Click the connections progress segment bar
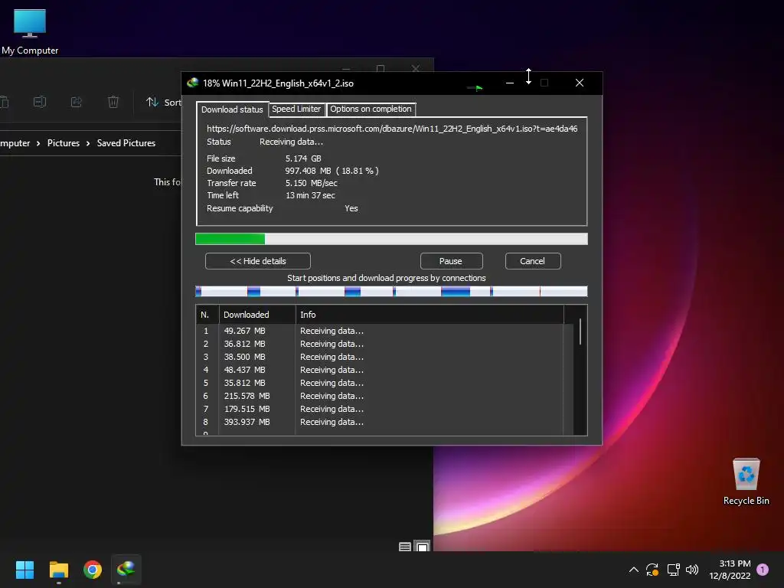Viewport: 784px width, 588px height. tap(391, 292)
